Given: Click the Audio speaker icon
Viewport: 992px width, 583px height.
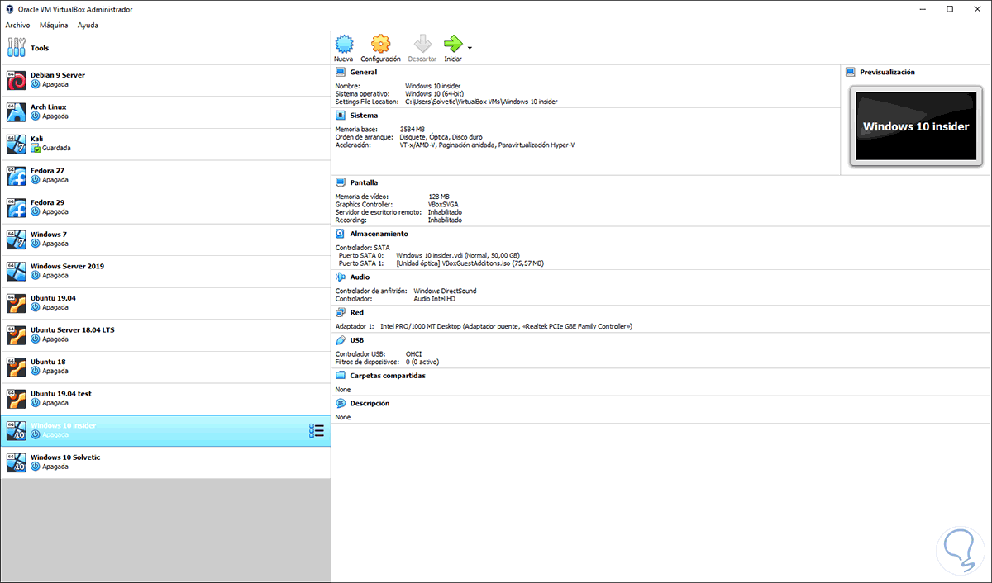Looking at the screenshot, I should pos(341,277).
